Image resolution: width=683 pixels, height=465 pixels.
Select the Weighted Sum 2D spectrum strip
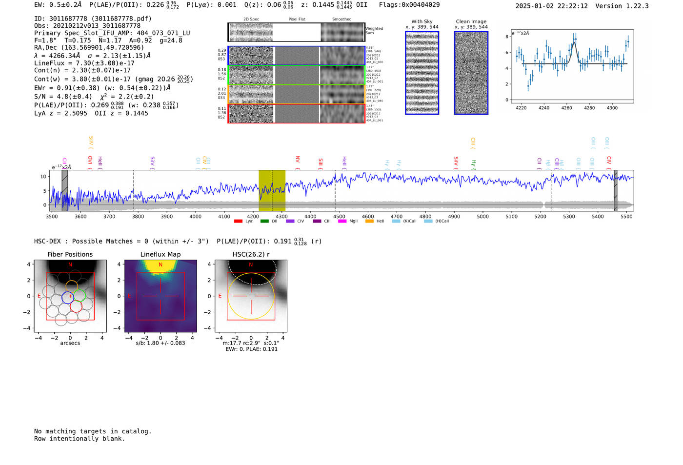[296, 32]
